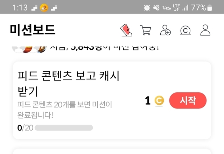Tap the 0/20 progress counter
This screenshot has height=154, width=224.
25,128
